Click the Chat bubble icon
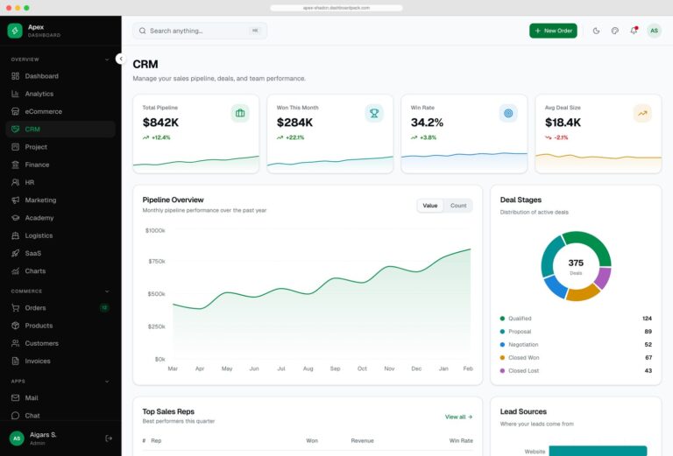This screenshot has width=673, height=456. 16,416
